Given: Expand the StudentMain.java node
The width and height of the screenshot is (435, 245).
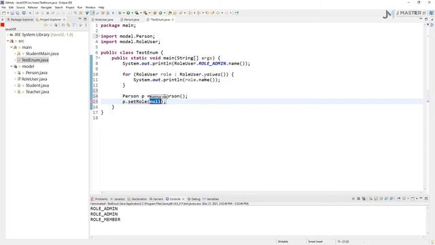Looking at the screenshot, I should [15, 54].
